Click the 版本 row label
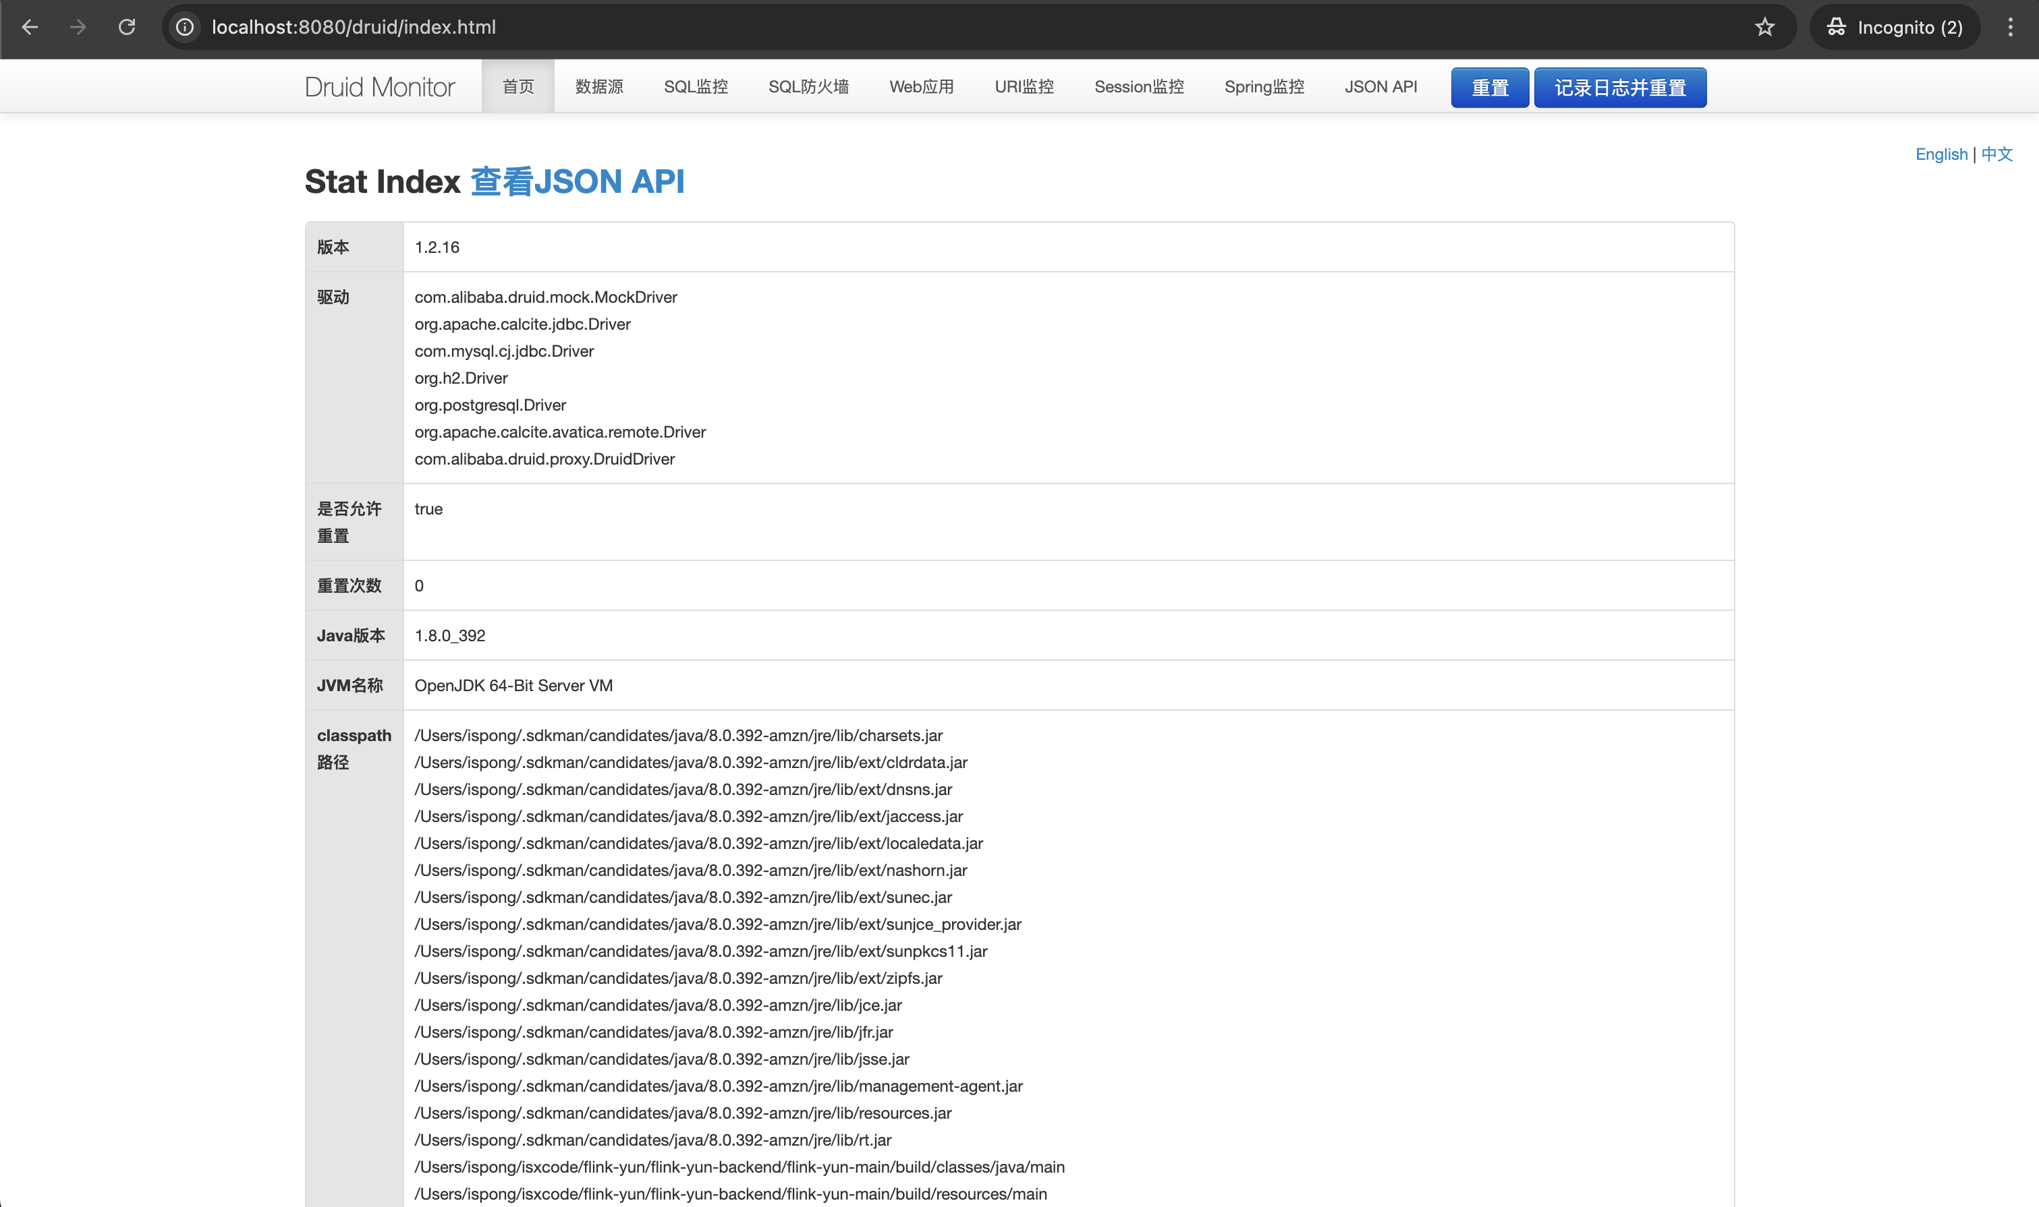 click(333, 247)
